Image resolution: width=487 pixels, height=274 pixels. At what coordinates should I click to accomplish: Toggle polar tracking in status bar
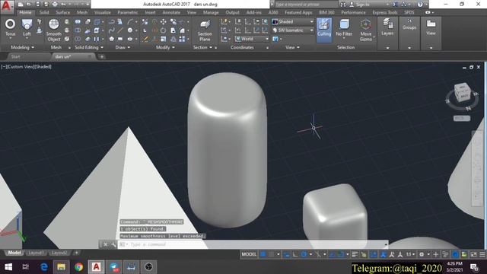304,254
